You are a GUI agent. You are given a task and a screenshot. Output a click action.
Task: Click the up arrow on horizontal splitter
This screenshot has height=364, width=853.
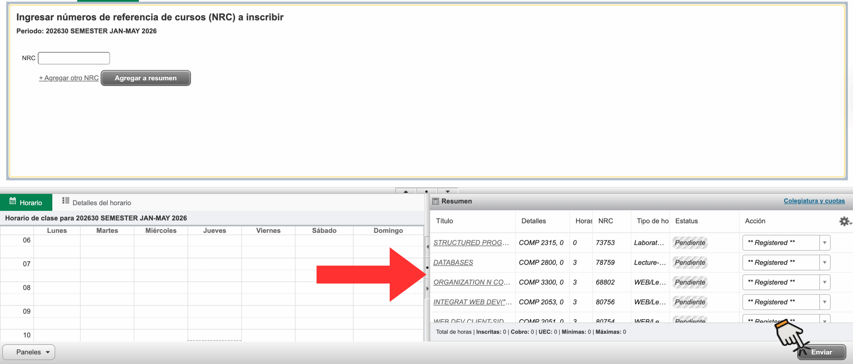tap(406, 191)
